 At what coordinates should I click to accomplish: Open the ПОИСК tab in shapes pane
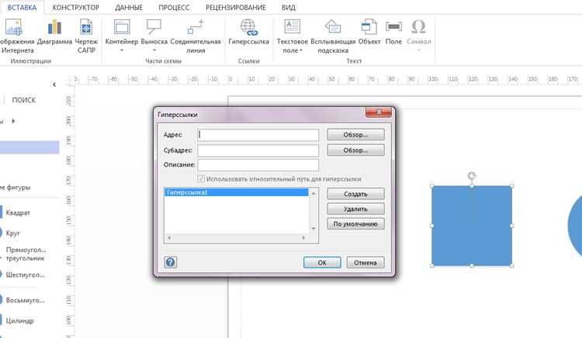click(x=24, y=100)
